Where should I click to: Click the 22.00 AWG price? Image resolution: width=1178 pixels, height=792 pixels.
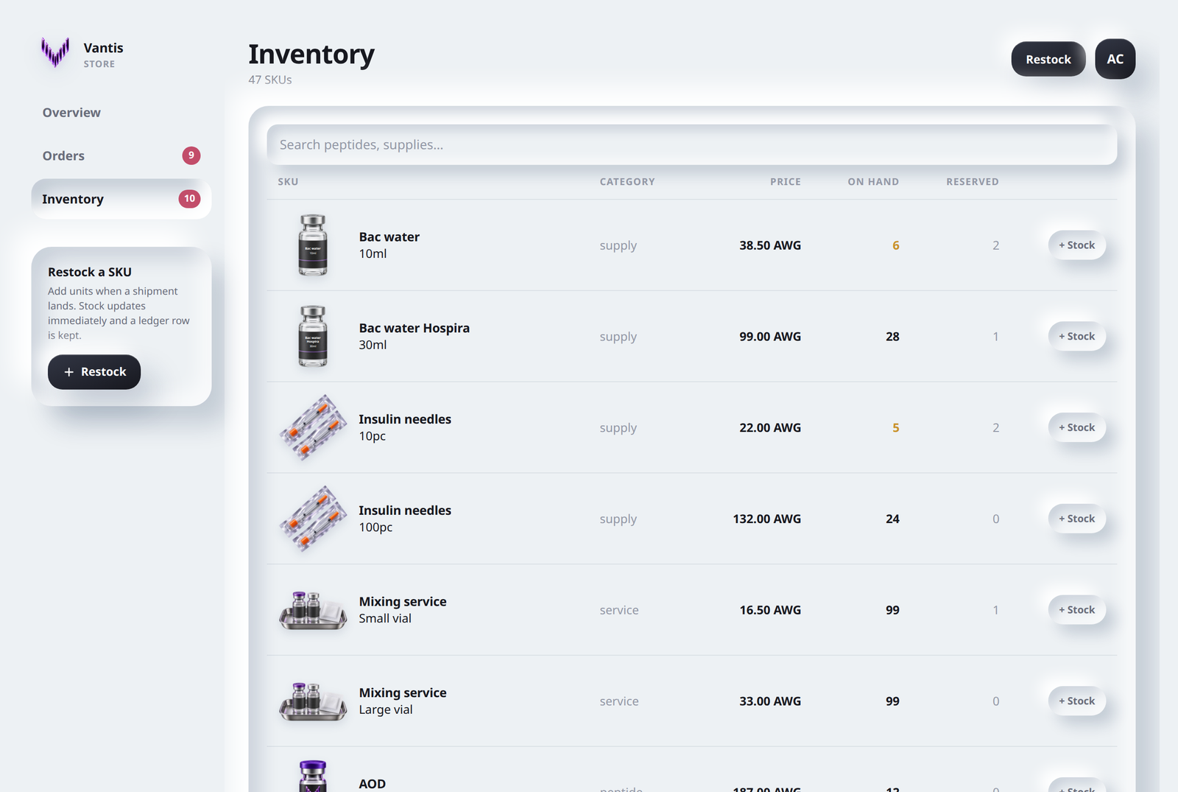(770, 427)
